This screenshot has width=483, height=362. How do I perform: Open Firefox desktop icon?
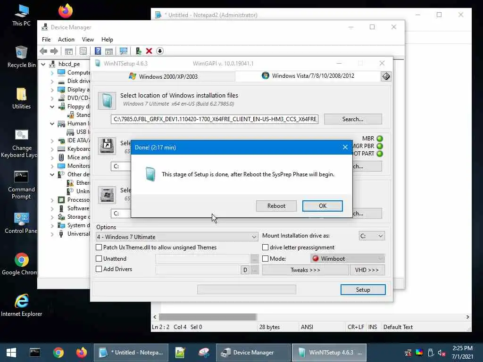65,11
